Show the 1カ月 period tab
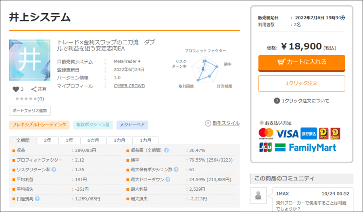This screenshot has width=363, height=212. (x=146, y=141)
